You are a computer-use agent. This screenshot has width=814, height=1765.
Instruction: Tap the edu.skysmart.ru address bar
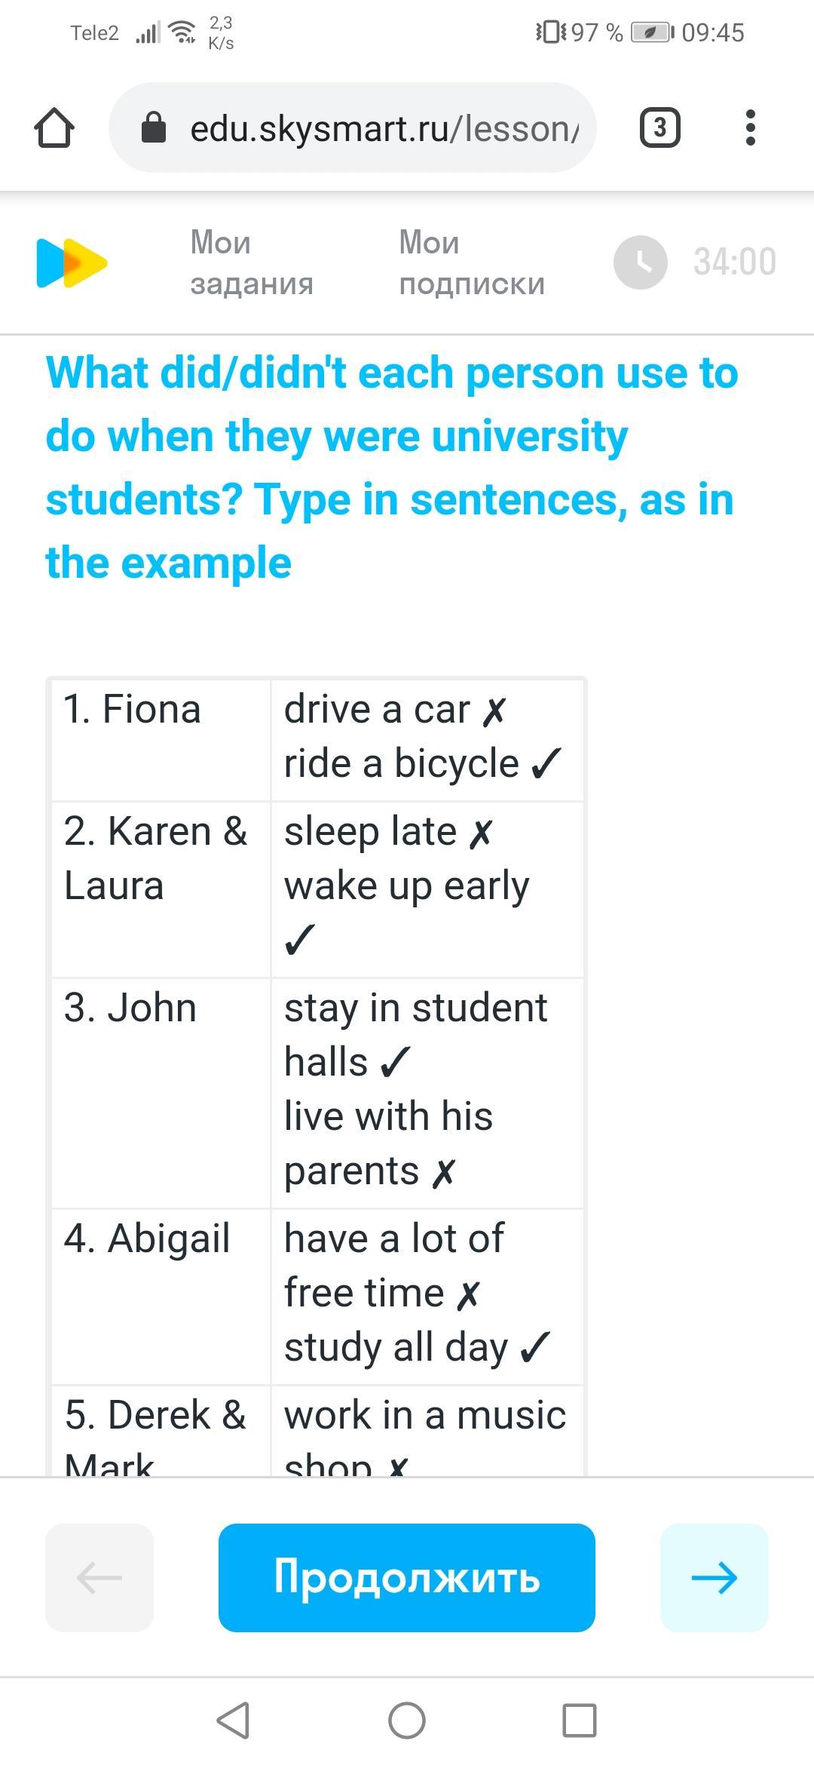coord(384,127)
